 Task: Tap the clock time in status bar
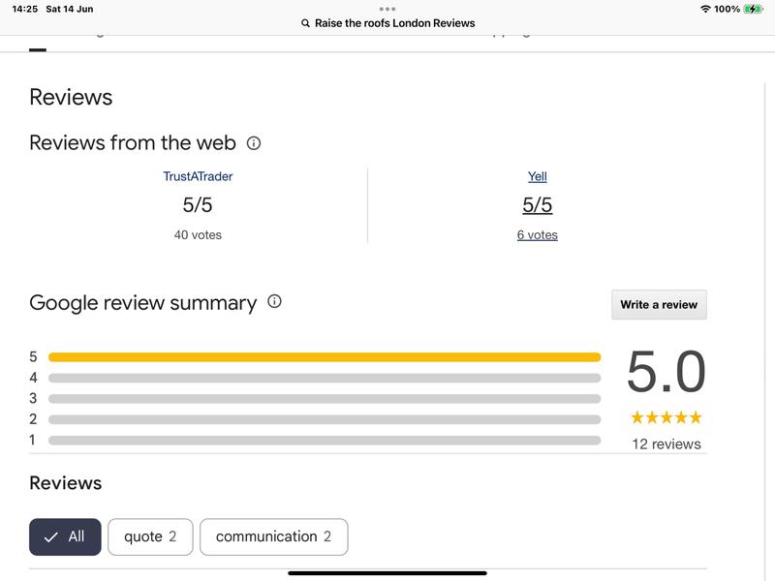coord(24,9)
